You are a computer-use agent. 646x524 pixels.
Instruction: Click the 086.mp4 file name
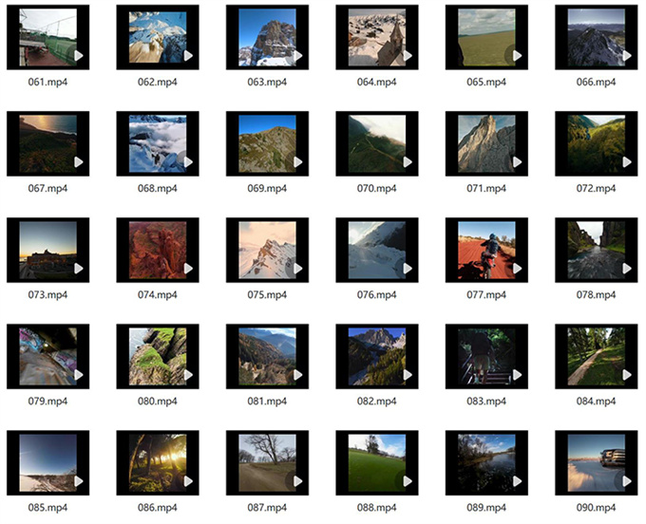[x=158, y=508]
